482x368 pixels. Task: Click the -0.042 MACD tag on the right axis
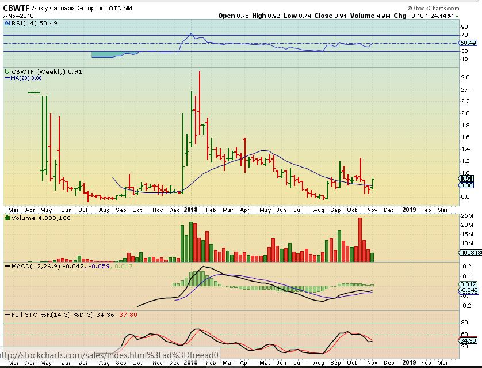coord(469,290)
